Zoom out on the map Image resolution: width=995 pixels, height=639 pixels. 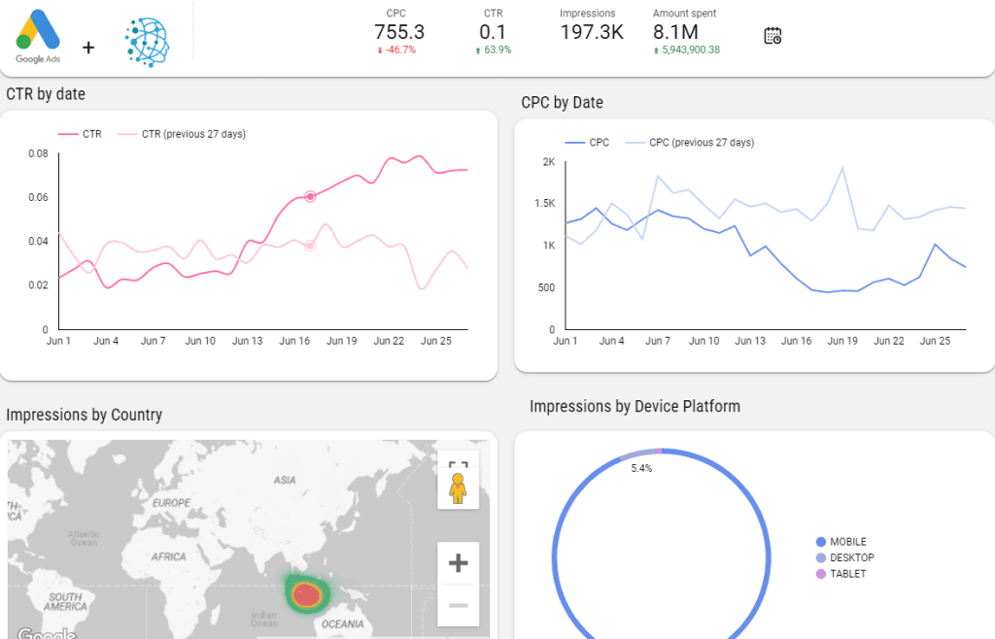[458, 606]
